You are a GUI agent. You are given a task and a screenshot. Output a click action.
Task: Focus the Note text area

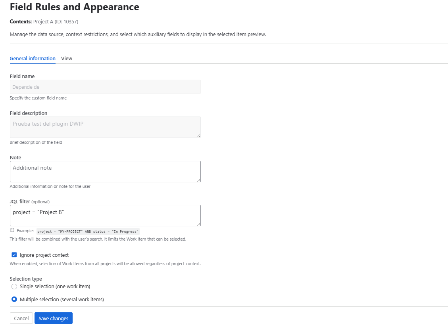click(105, 172)
